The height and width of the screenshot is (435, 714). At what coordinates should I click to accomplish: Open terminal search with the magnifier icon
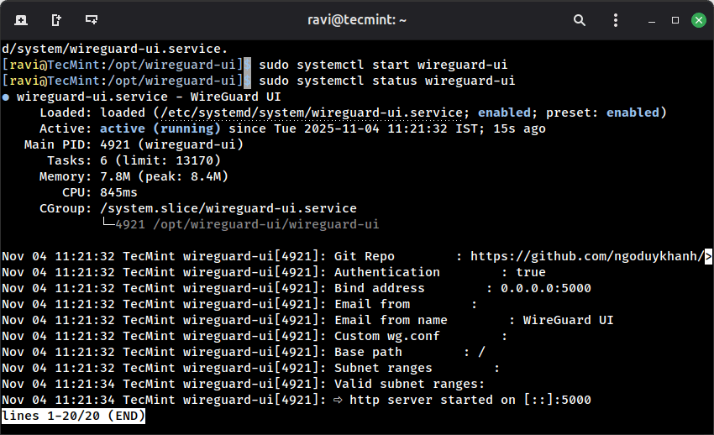click(580, 19)
